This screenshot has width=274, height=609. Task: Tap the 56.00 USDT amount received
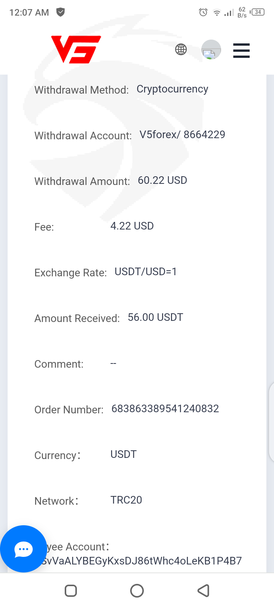pos(155,317)
